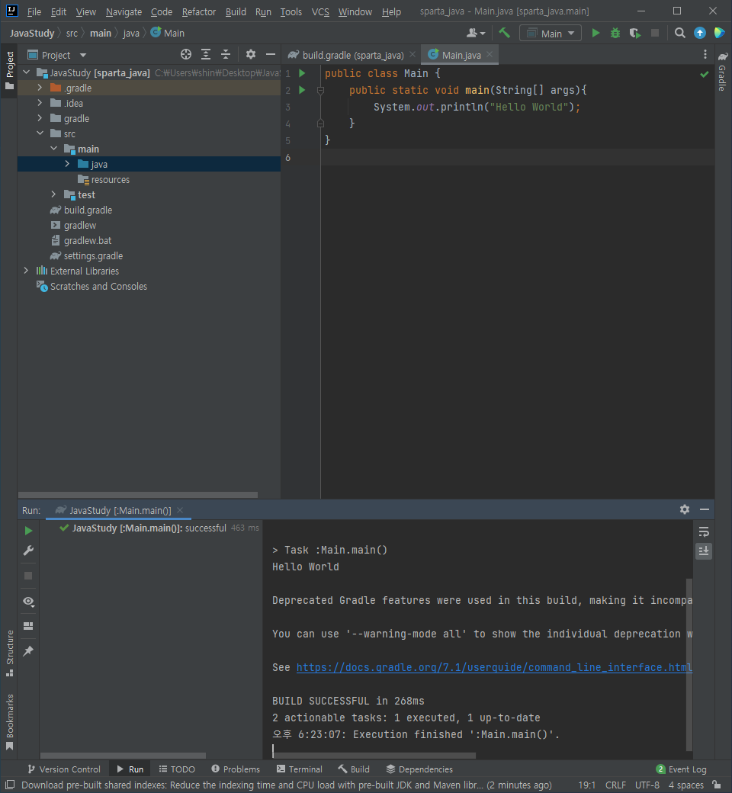
Task: Toggle the Bookmarks tool window
Action: click(10, 721)
